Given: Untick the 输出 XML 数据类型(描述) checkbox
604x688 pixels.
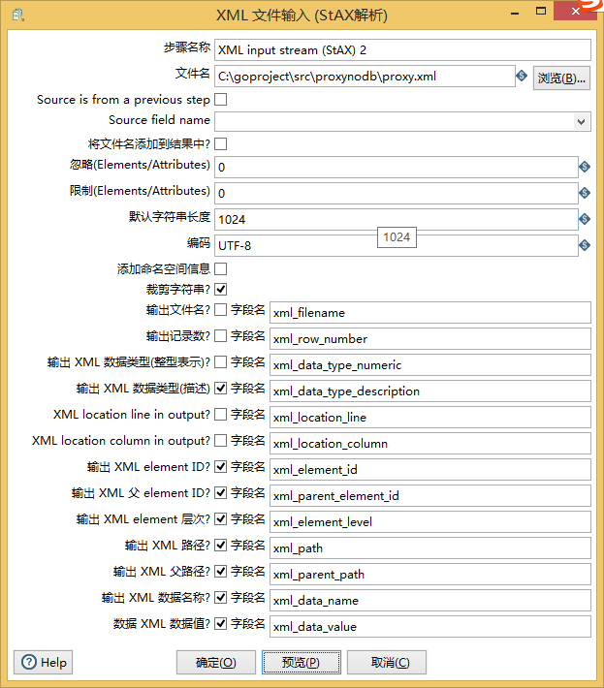Looking at the screenshot, I should (x=221, y=389).
